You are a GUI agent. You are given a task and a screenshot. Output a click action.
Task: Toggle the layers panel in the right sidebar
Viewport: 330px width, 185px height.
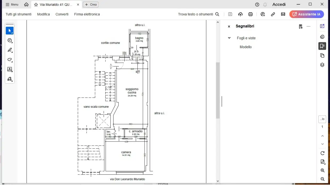322,65
